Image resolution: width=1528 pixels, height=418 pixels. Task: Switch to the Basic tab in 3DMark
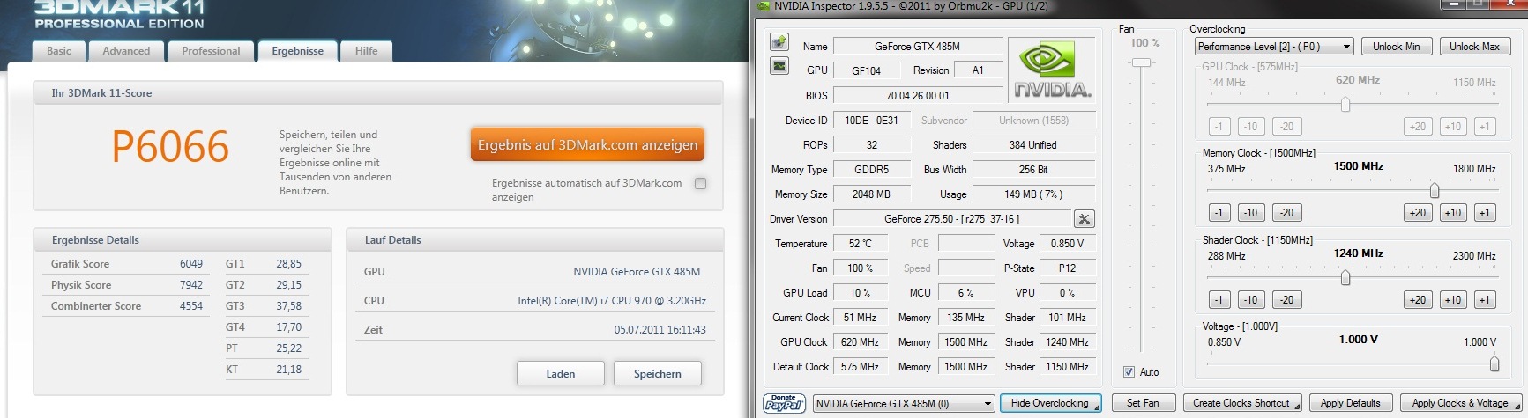59,51
